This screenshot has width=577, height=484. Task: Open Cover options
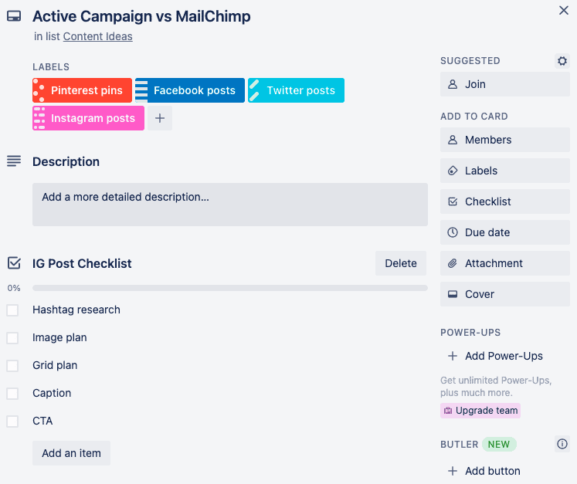(505, 294)
